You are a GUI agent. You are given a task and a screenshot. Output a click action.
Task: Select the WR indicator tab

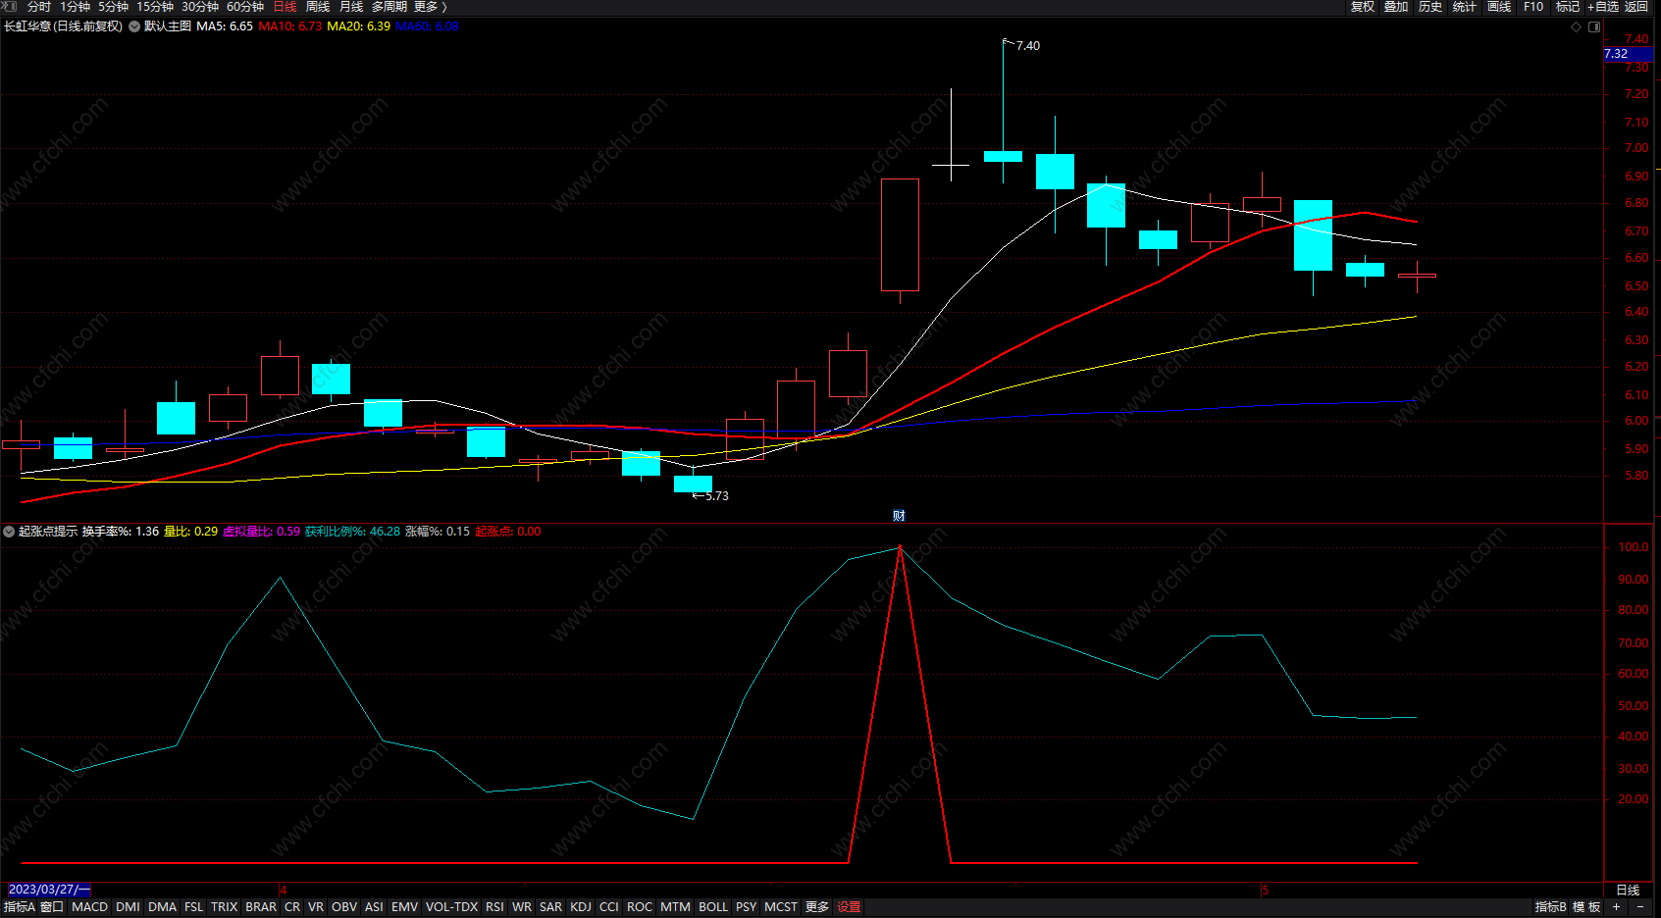(x=522, y=907)
